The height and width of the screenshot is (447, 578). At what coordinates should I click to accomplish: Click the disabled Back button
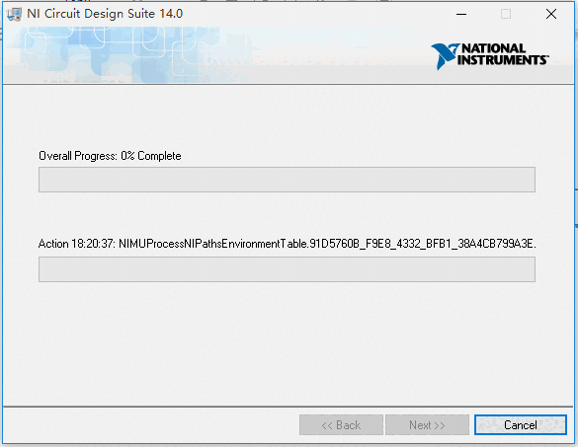coord(341,425)
